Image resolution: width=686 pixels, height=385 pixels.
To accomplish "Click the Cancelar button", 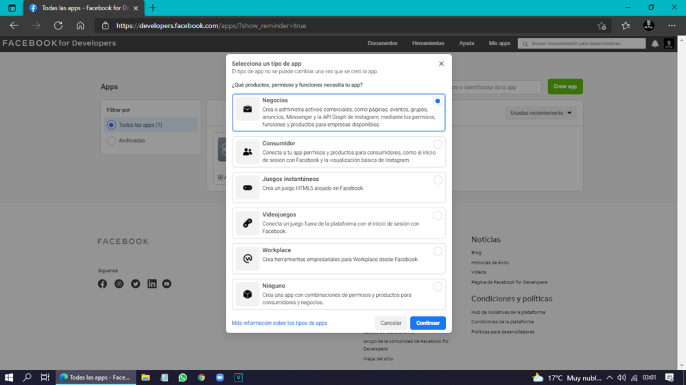I will (391, 323).
